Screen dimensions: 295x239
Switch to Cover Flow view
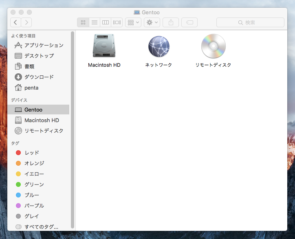point(117,22)
